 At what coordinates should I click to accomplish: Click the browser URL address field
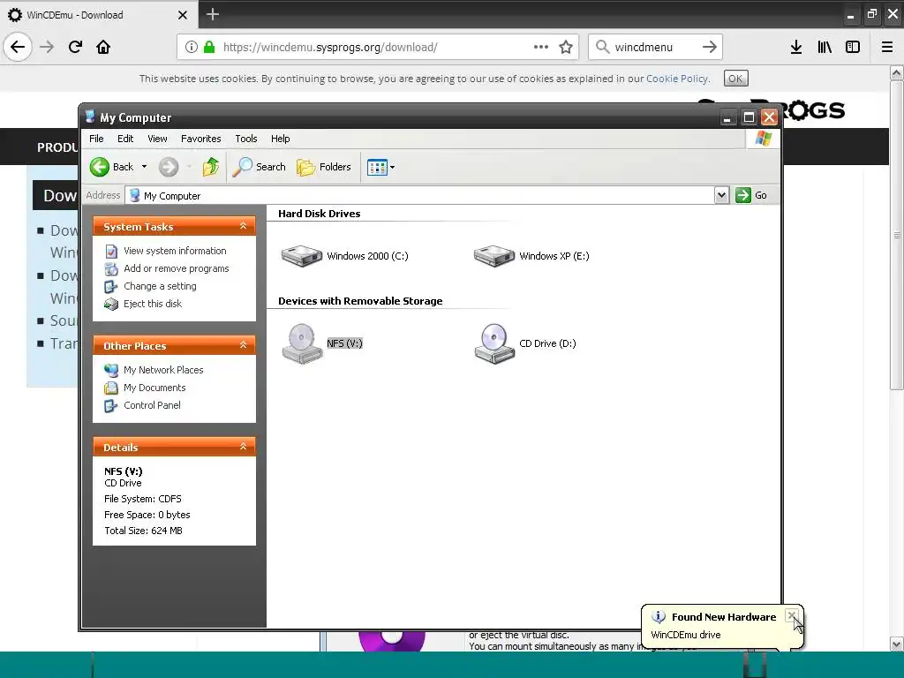tap(377, 47)
